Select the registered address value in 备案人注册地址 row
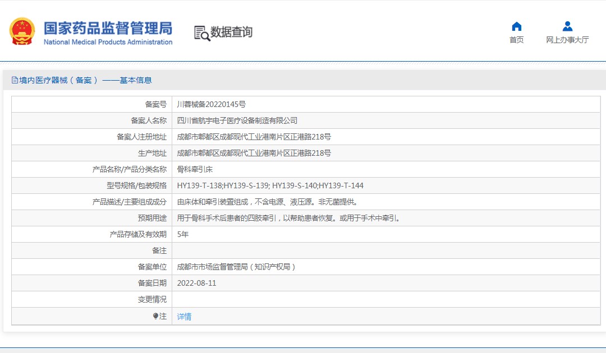Image resolution: width=606 pixels, height=353 pixels. coord(254,137)
